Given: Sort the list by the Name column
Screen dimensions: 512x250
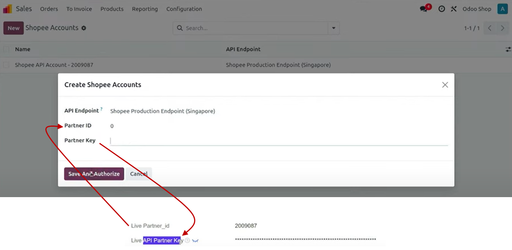Looking at the screenshot, I should pyautogui.click(x=22, y=49).
